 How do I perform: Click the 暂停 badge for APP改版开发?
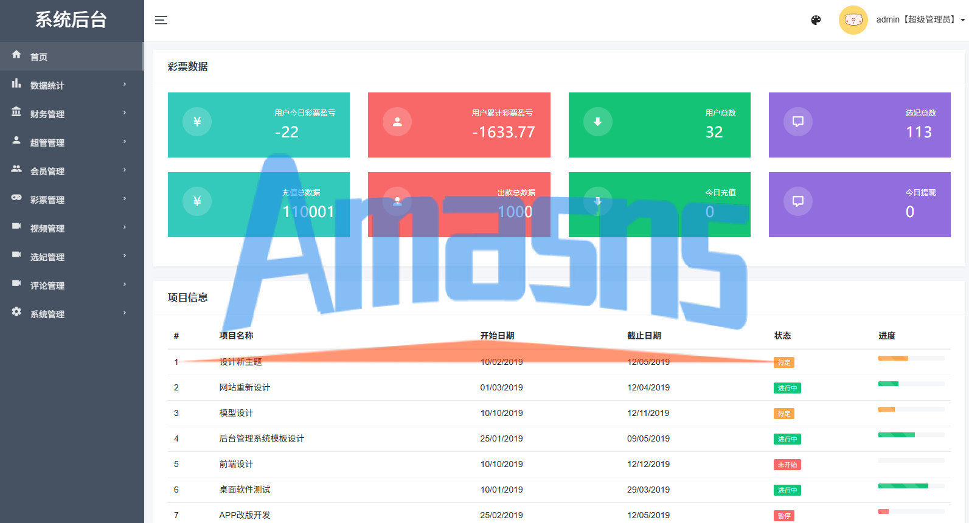point(784,516)
